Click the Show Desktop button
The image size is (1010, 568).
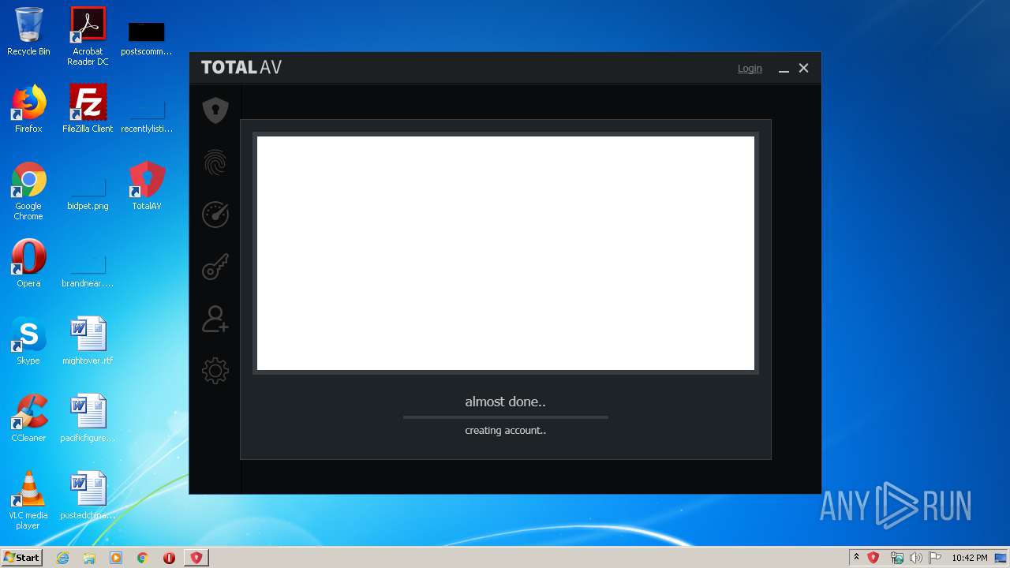[x=1001, y=558]
